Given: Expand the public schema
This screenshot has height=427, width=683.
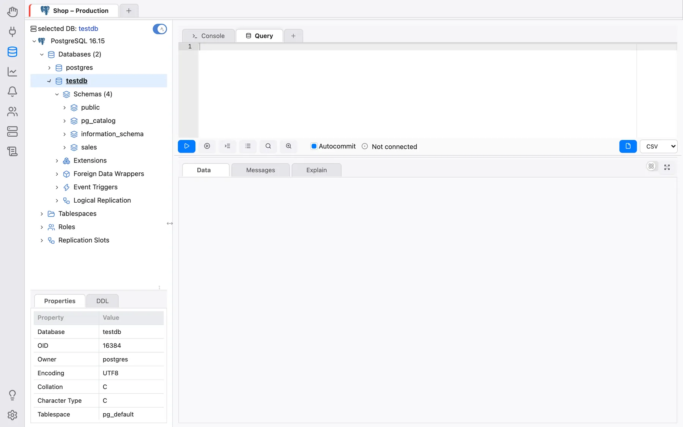Looking at the screenshot, I should 65,107.
